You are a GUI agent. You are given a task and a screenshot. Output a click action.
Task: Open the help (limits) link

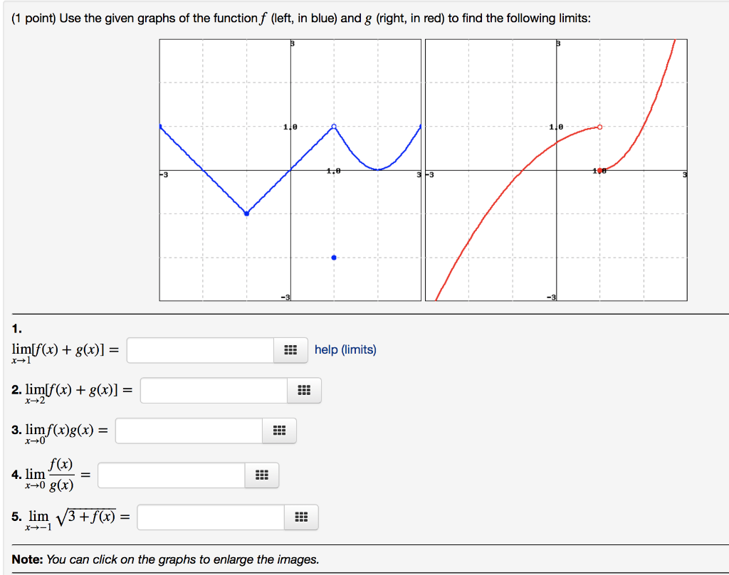346,349
